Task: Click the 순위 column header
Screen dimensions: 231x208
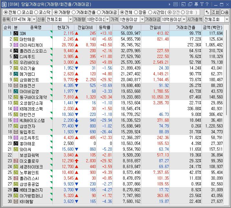Action: click(7, 27)
